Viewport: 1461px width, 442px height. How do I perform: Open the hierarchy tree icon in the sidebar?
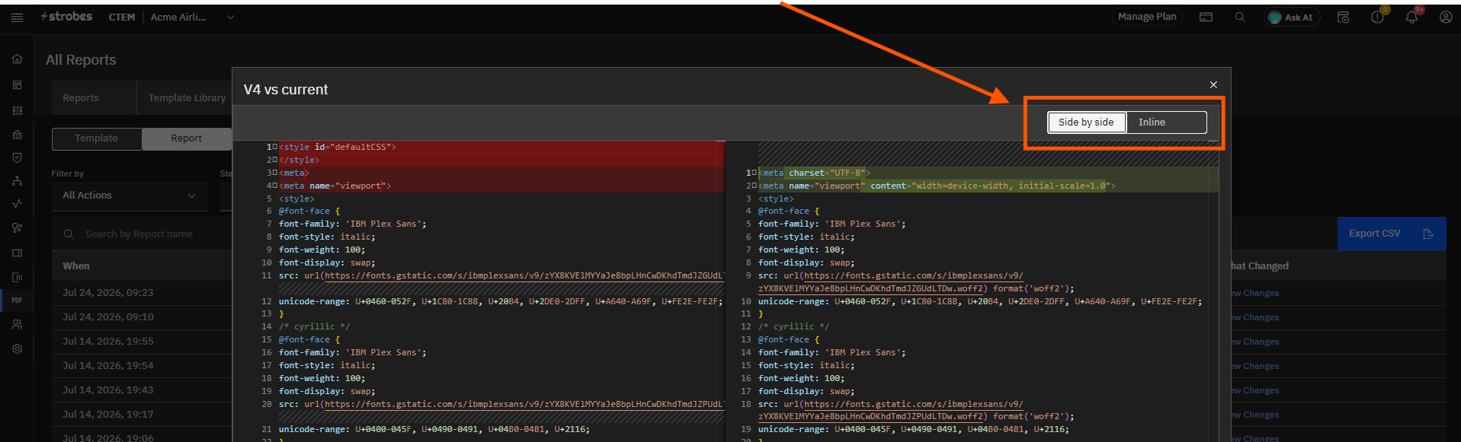tap(17, 181)
